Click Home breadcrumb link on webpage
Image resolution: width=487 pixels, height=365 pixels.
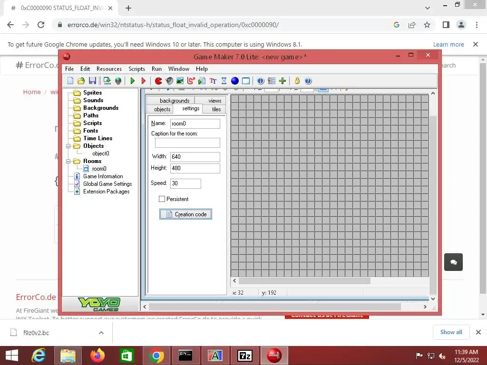click(32, 92)
